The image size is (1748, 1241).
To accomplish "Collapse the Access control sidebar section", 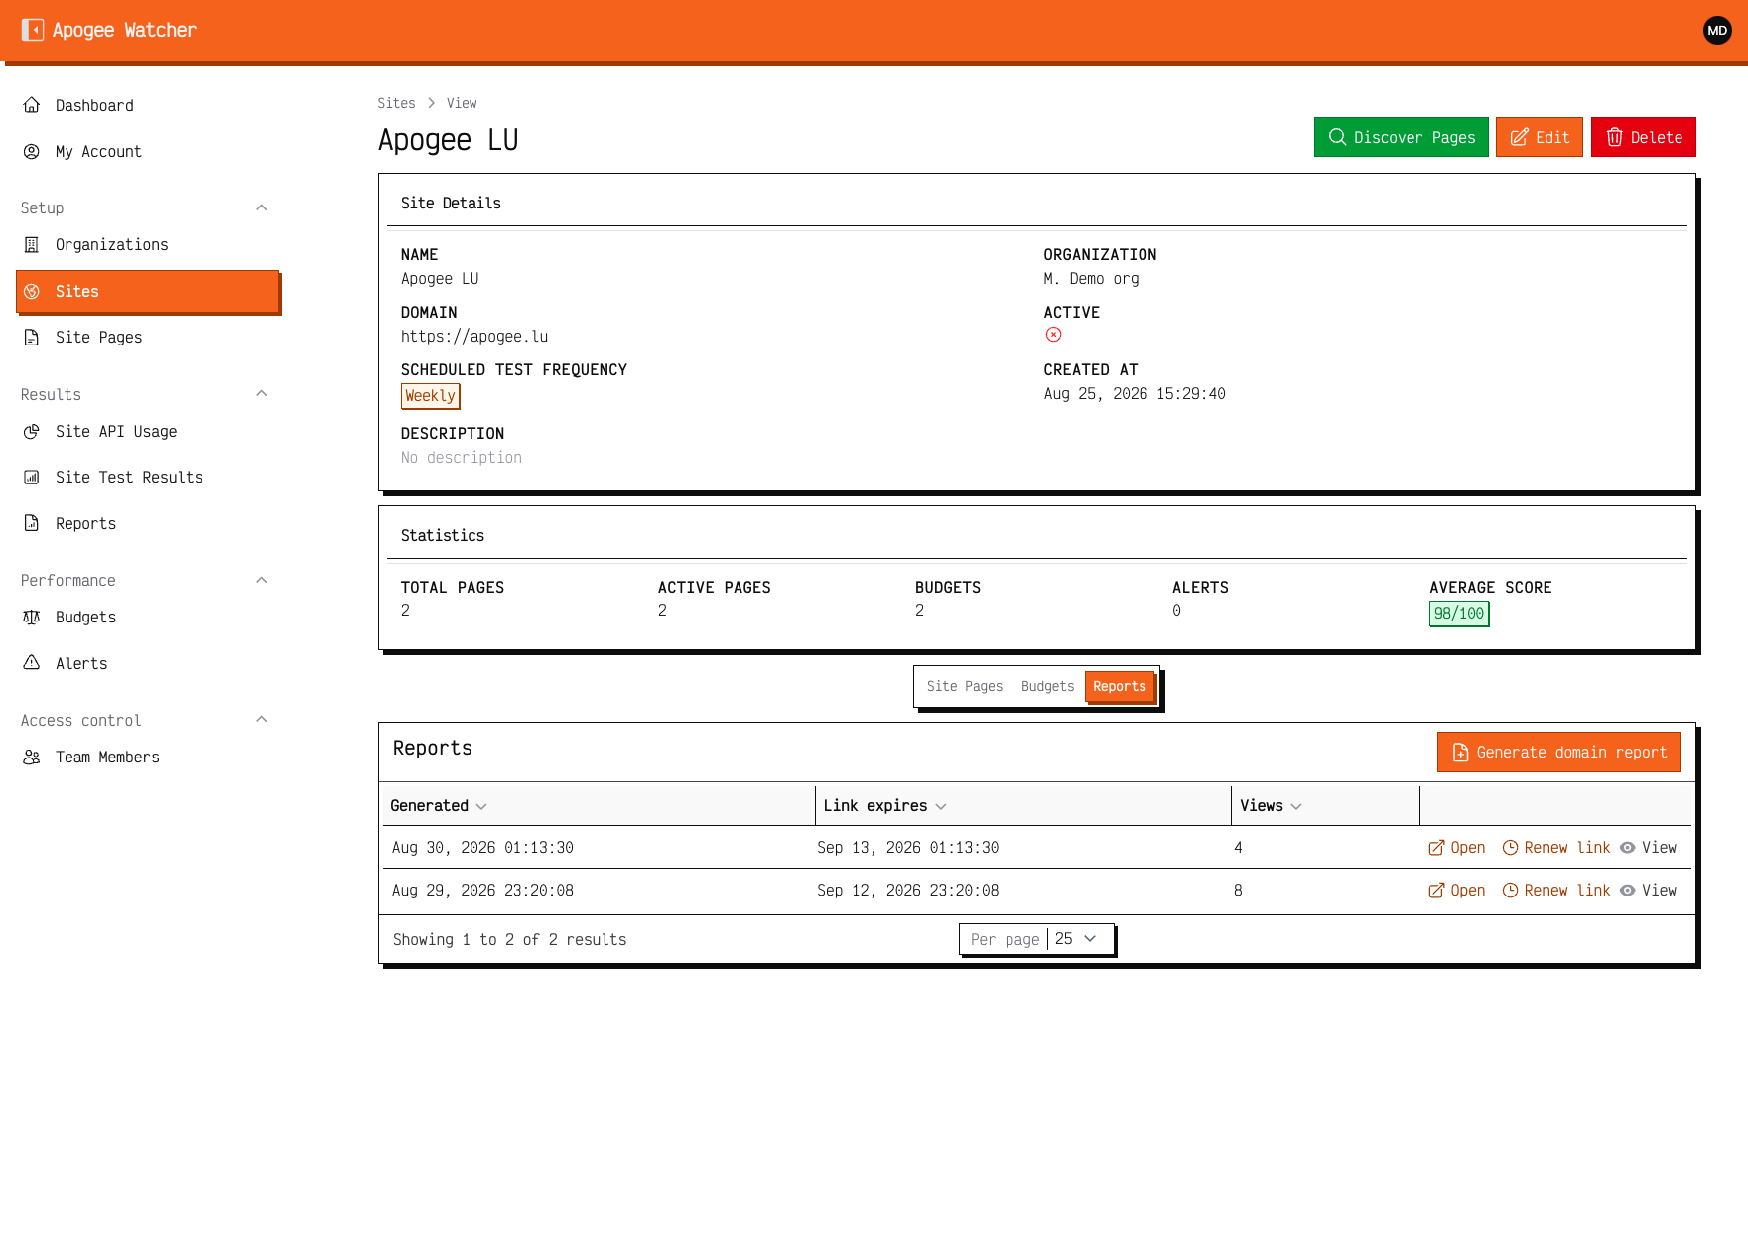I will tap(262, 719).
